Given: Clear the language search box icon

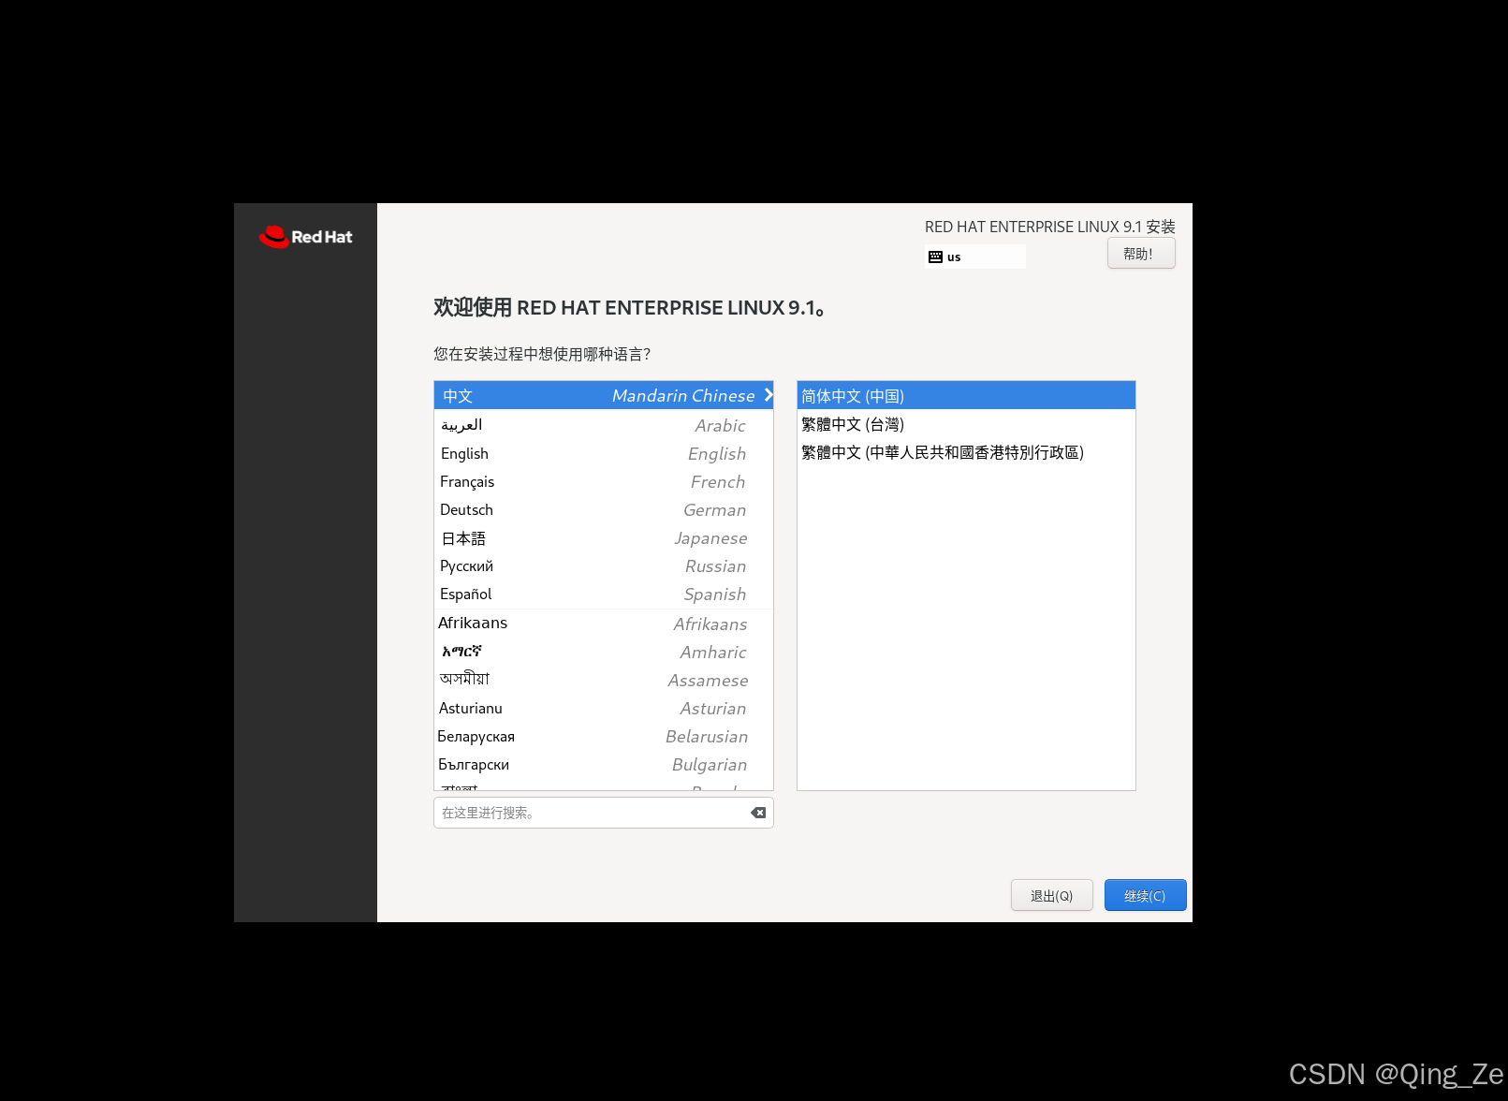Looking at the screenshot, I should pos(758,813).
